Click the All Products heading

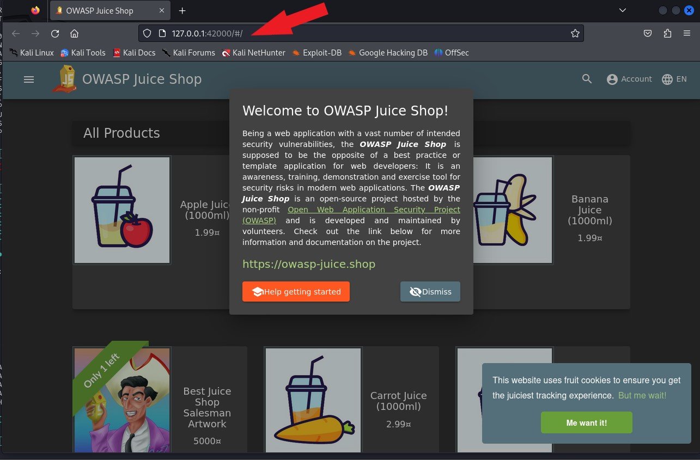pos(121,133)
